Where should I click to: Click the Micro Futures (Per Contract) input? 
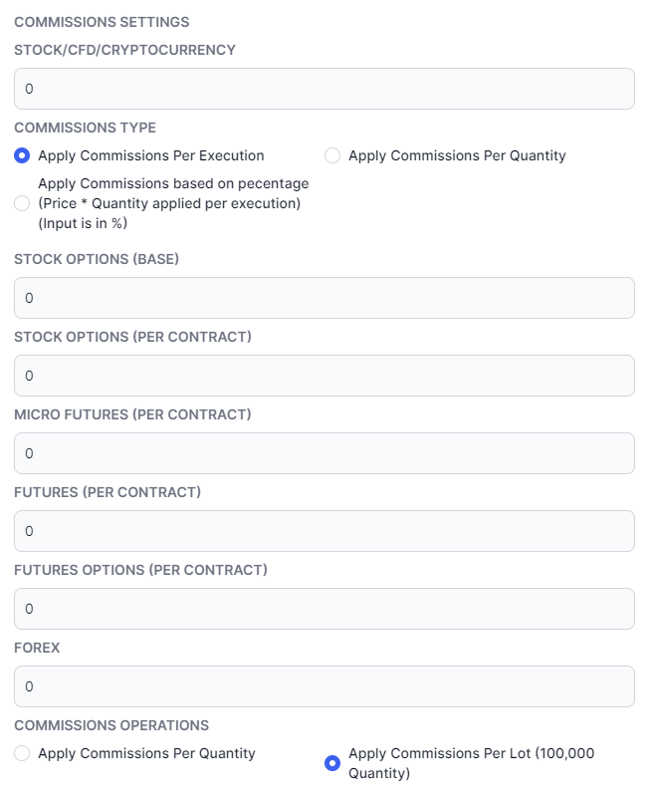coord(324,453)
